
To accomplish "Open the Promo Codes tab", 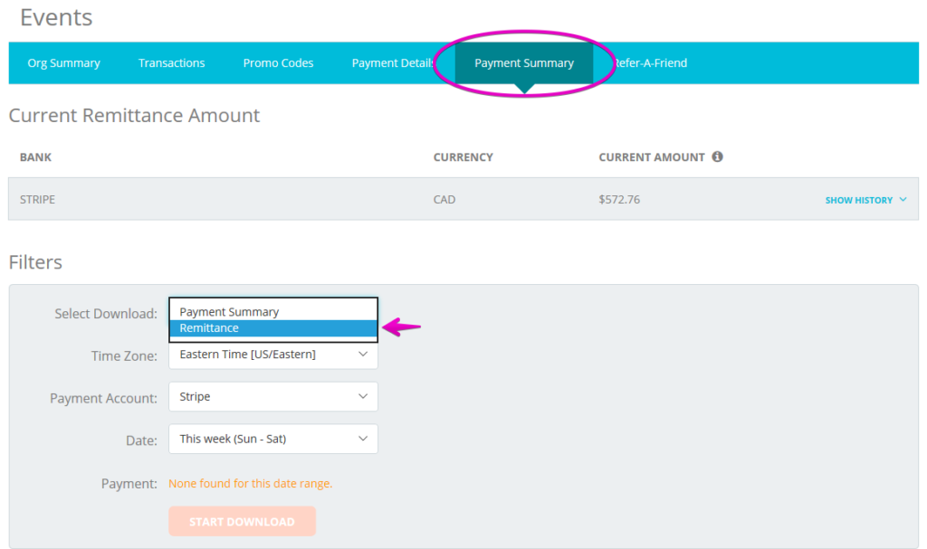I will (278, 62).
